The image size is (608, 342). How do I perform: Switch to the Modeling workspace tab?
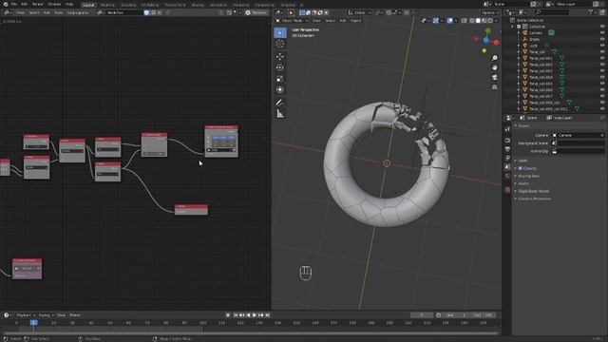pyautogui.click(x=107, y=5)
